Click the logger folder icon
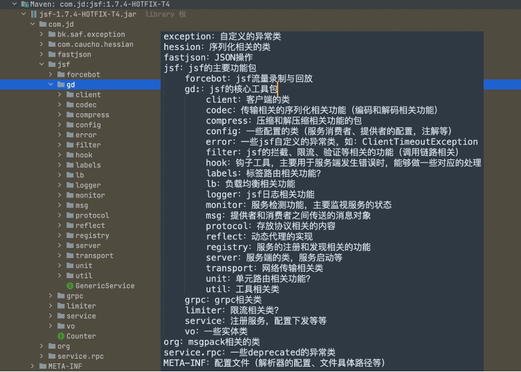521x372 pixels. point(70,185)
